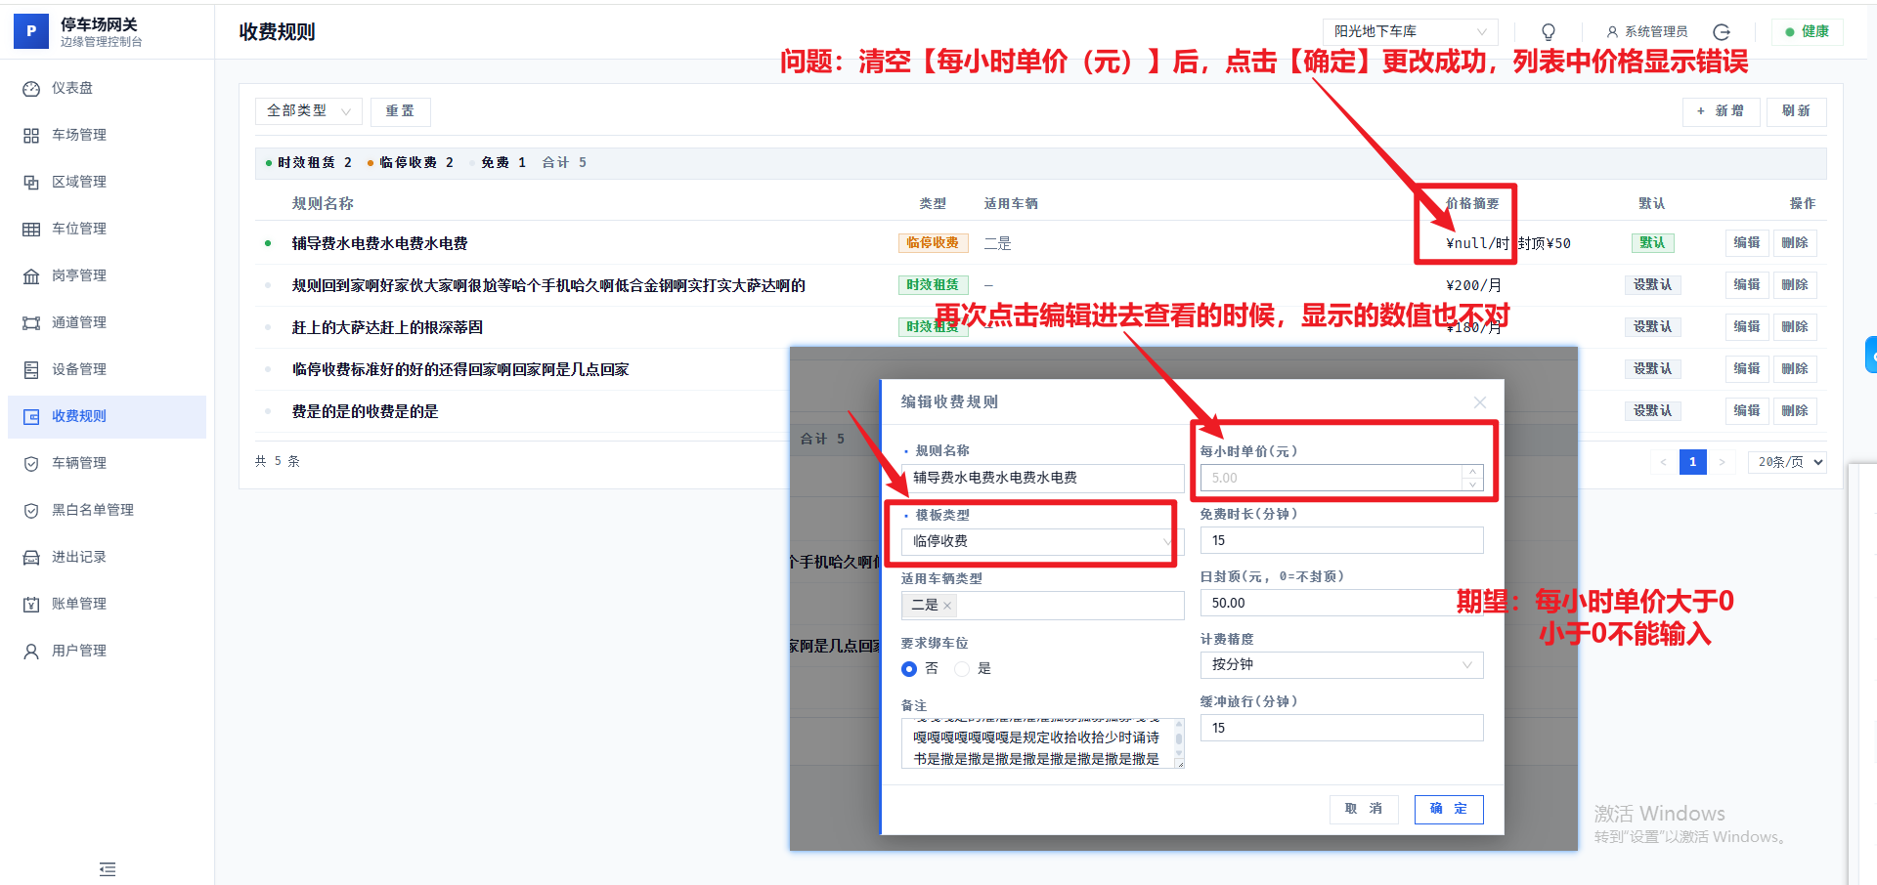Click the up stepper on 每小时单价 field
The width and height of the screenshot is (1877, 885).
click(x=1471, y=472)
